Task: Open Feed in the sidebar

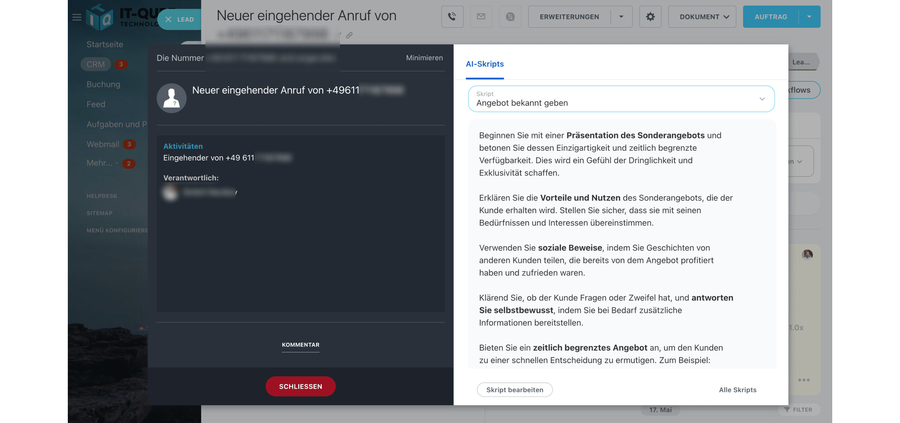Action: [x=96, y=104]
